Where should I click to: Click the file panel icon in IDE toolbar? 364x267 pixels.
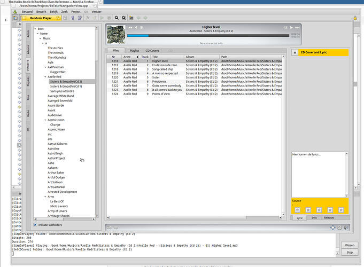click(131, 18)
